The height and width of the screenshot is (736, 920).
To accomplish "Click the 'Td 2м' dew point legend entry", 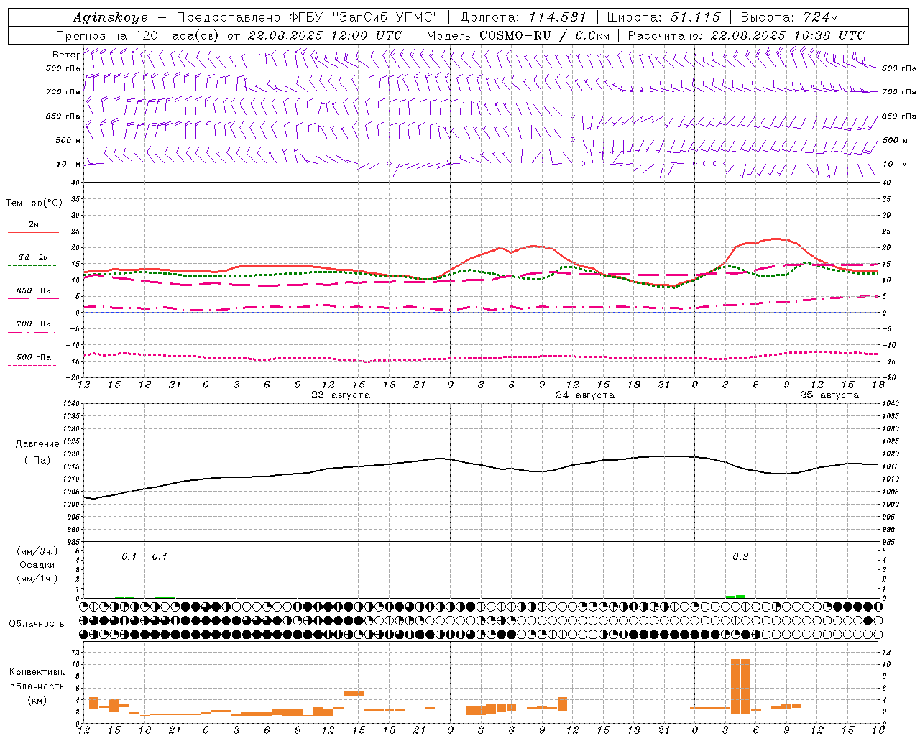I will click(33, 257).
